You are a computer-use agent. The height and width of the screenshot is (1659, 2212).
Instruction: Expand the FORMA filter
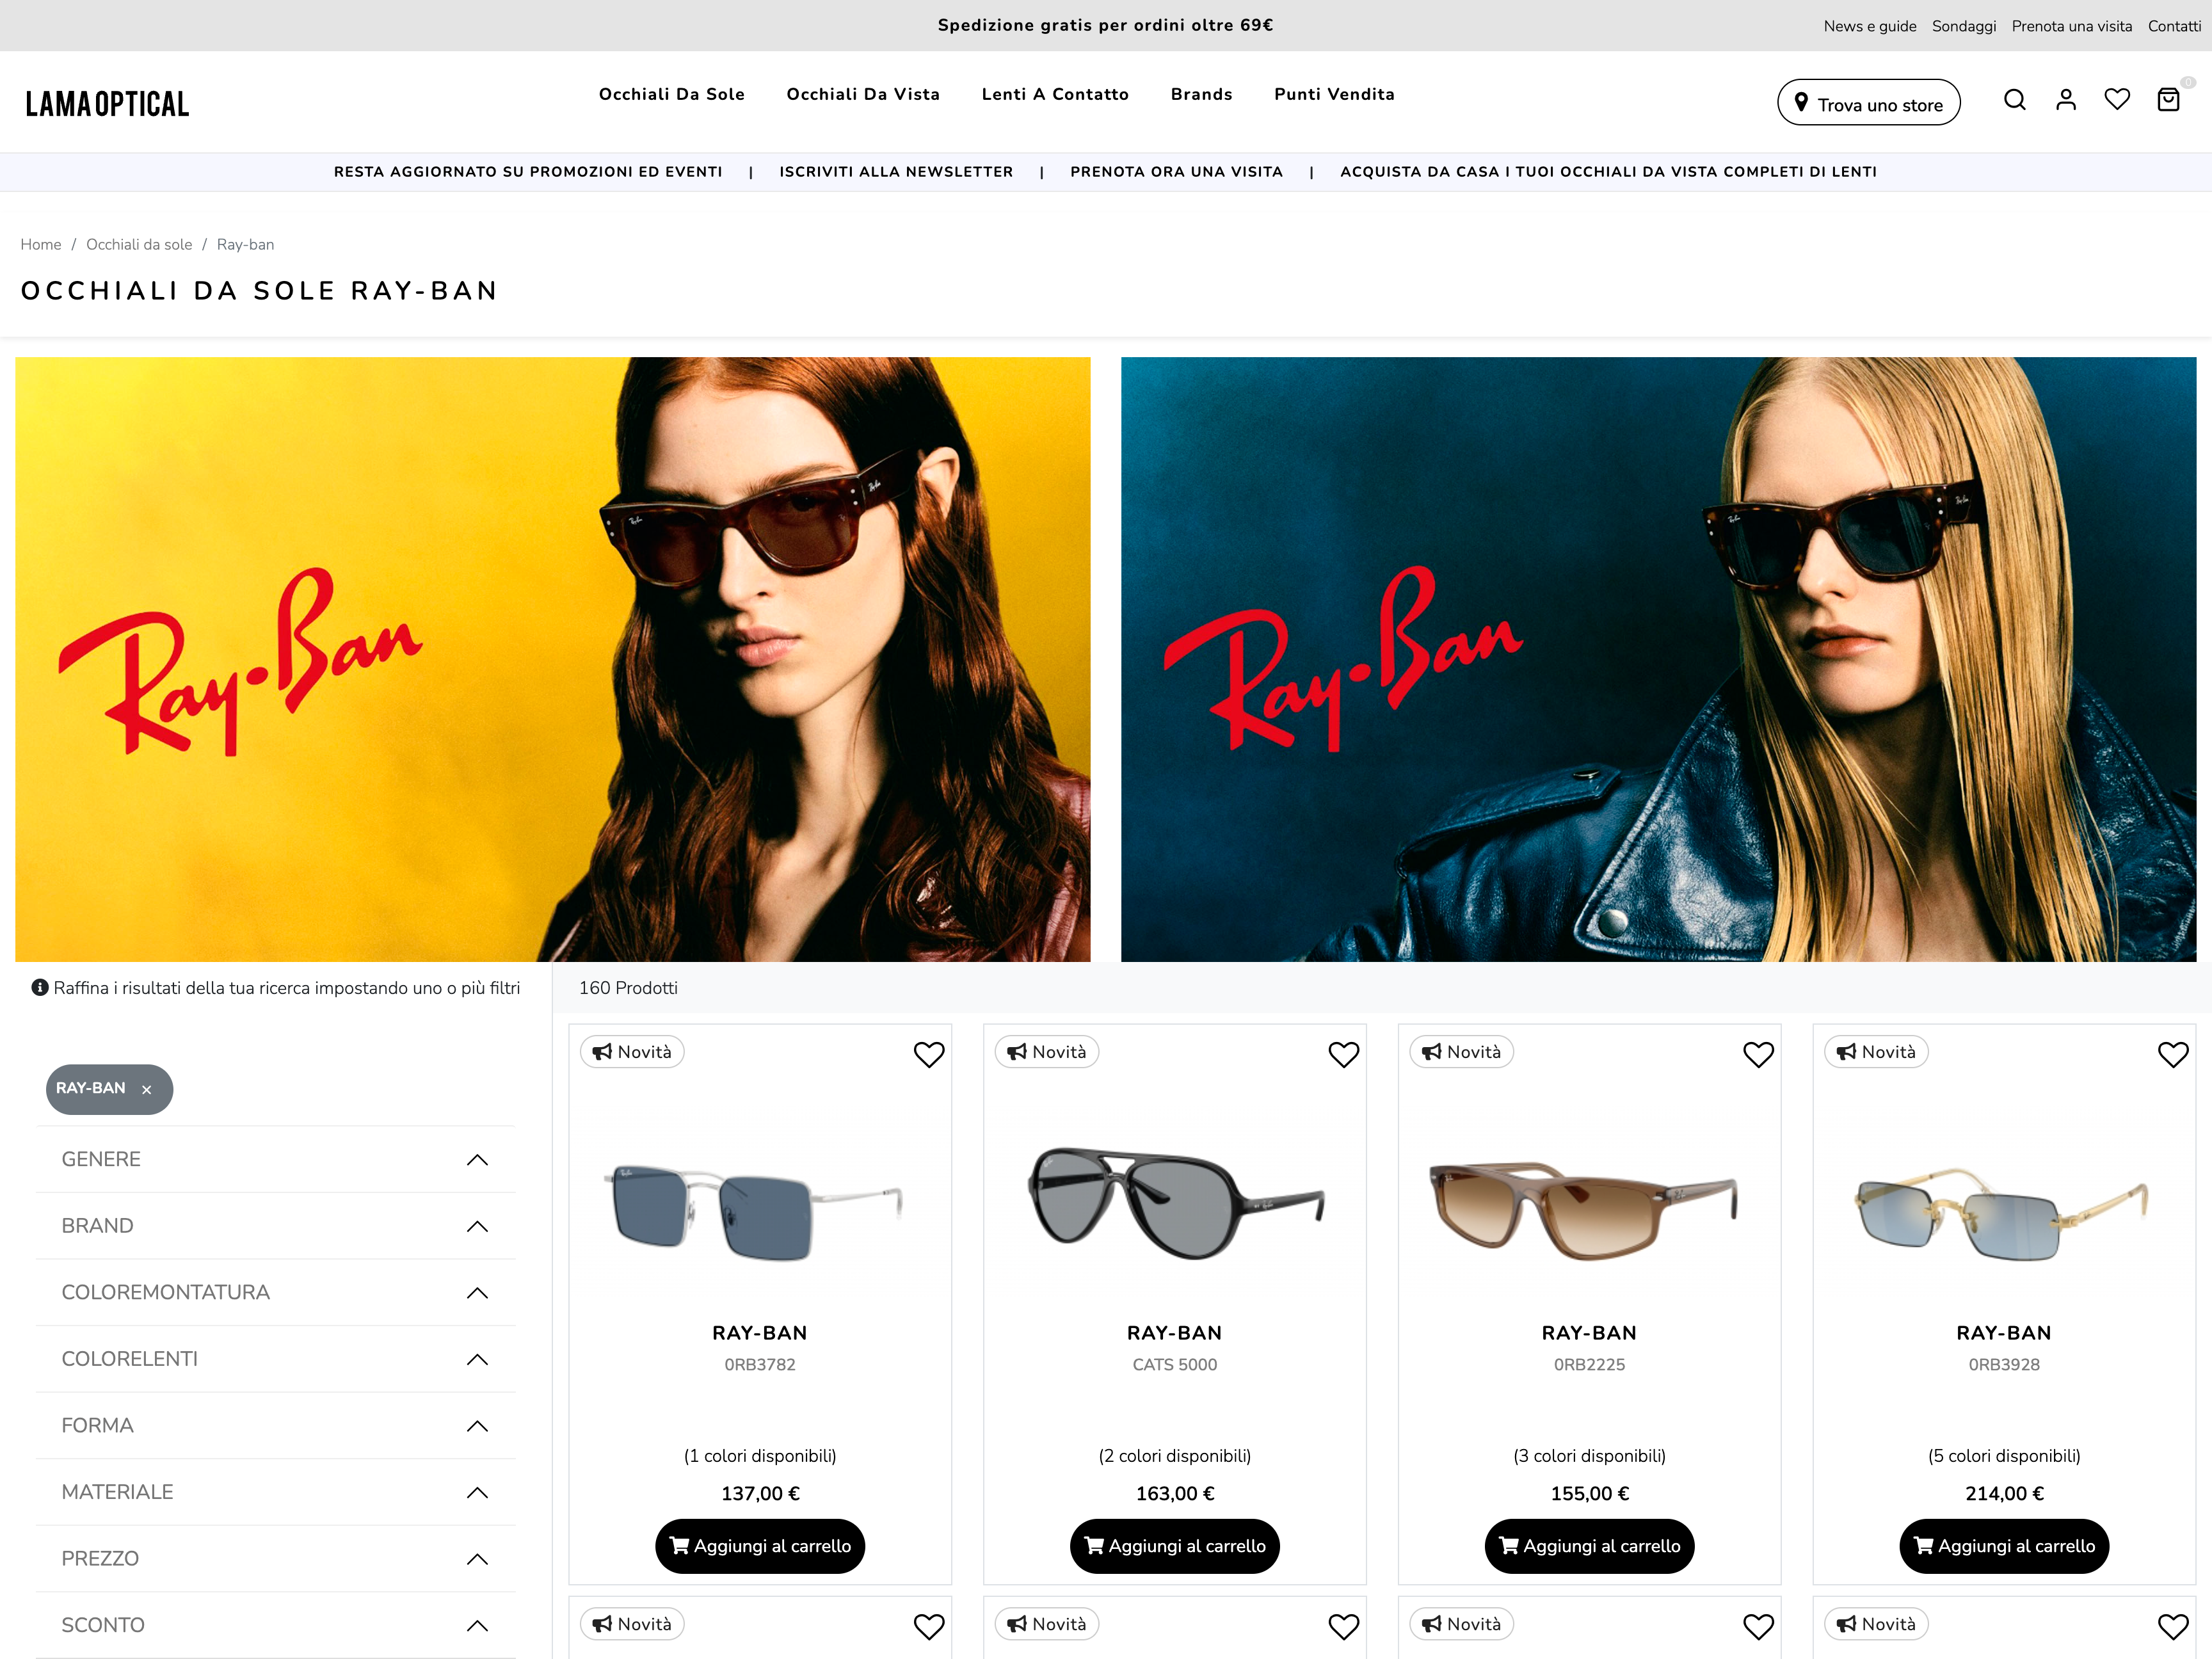coord(276,1426)
